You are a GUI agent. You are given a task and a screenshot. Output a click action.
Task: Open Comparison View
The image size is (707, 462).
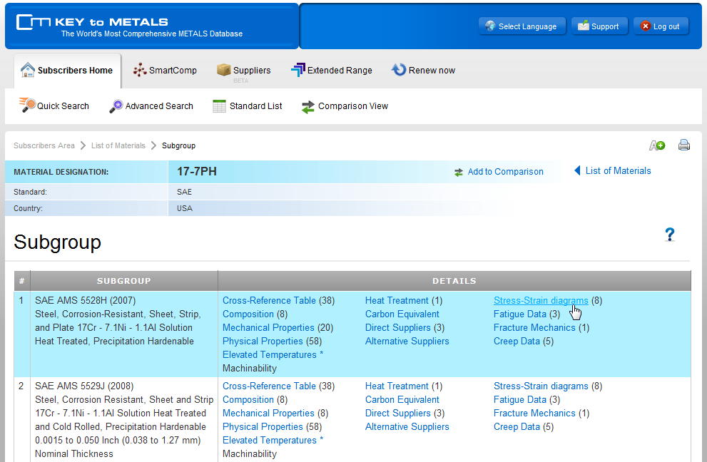[x=345, y=106]
